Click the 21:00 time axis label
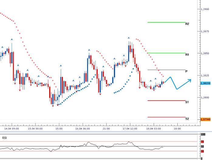212x160 pixels. click(x=106, y=128)
